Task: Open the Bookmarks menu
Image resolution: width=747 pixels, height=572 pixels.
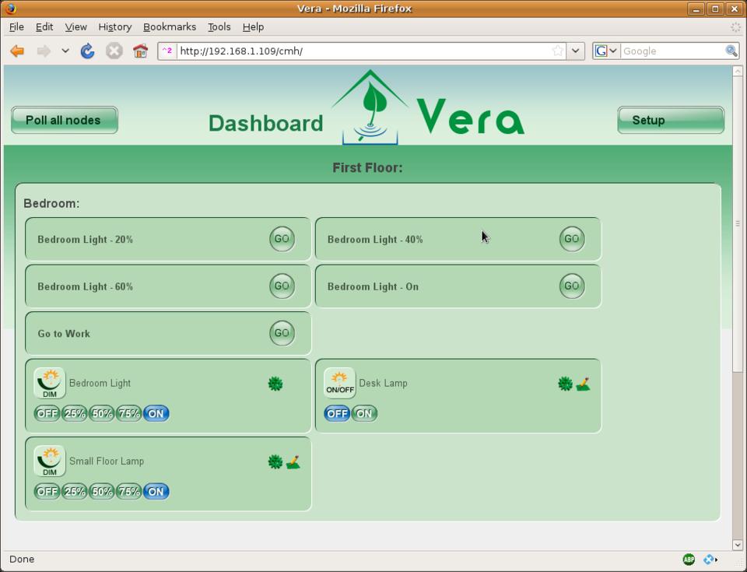Action: (169, 26)
